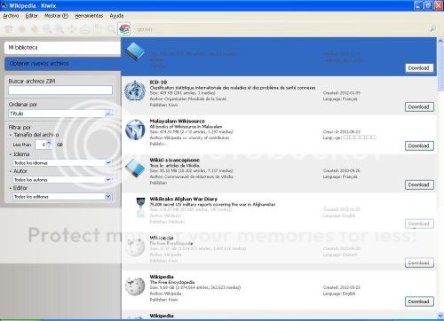Click the Wikipedia globe next to The Free Encyclopedia
The width and height of the screenshot is (444, 321).
135,286
